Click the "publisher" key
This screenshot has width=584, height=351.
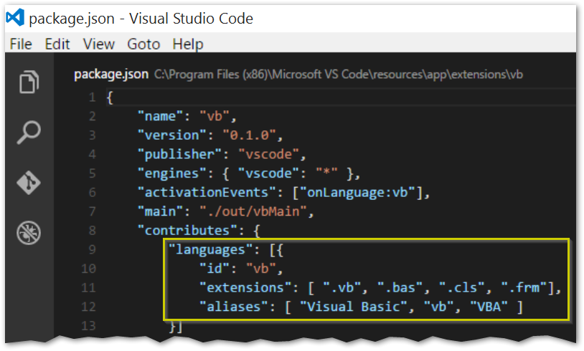(x=179, y=154)
